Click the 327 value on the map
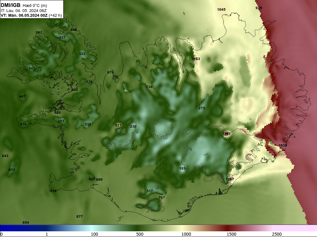 62,37
